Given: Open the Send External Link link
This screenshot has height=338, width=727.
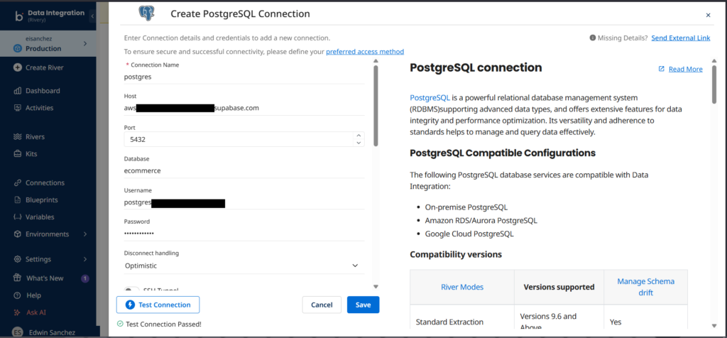Looking at the screenshot, I should [x=681, y=38].
